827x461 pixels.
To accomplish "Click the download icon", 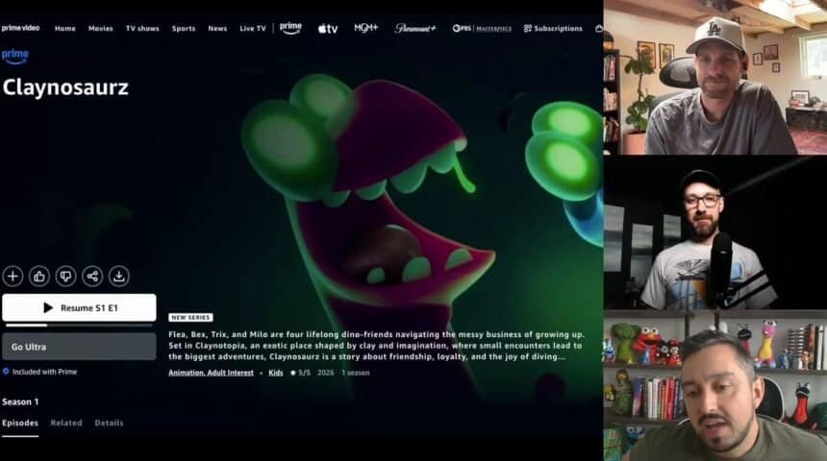I will click(119, 276).
